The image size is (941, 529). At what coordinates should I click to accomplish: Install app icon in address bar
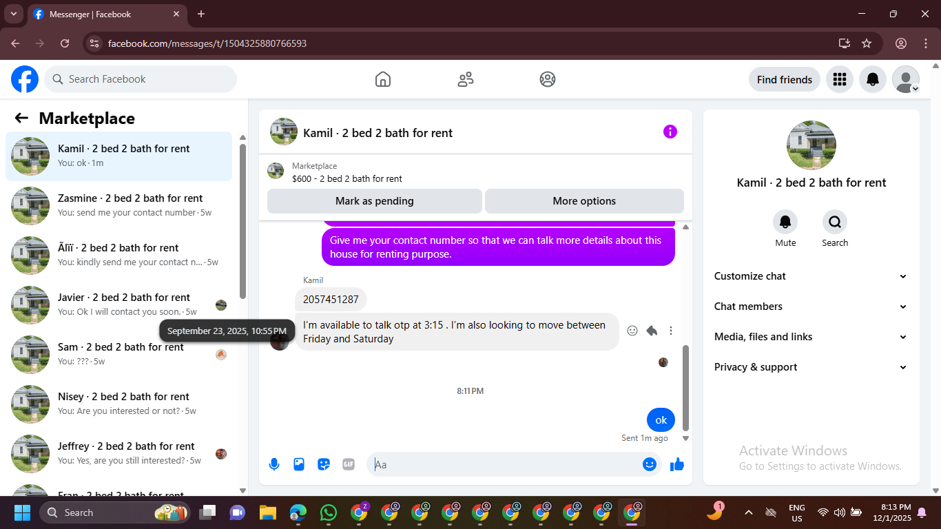pyautogui.click(x=845, y=43)
